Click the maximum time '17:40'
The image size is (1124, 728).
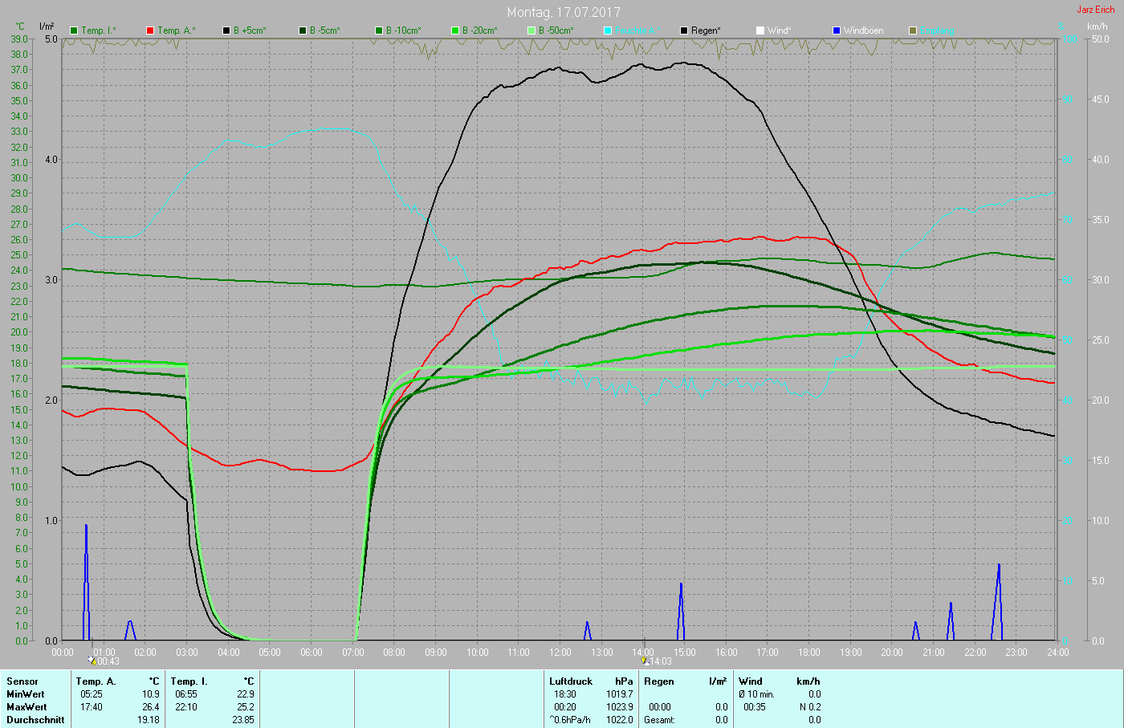click(91, 707)
